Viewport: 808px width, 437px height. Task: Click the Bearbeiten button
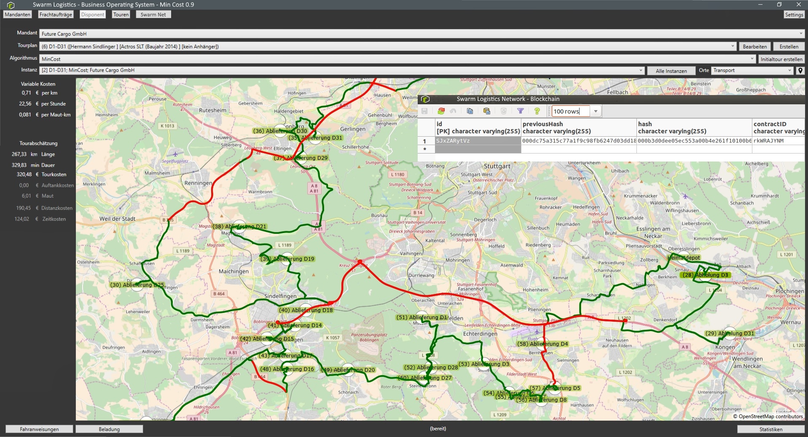pyautogui.click(x=754, y=47)
